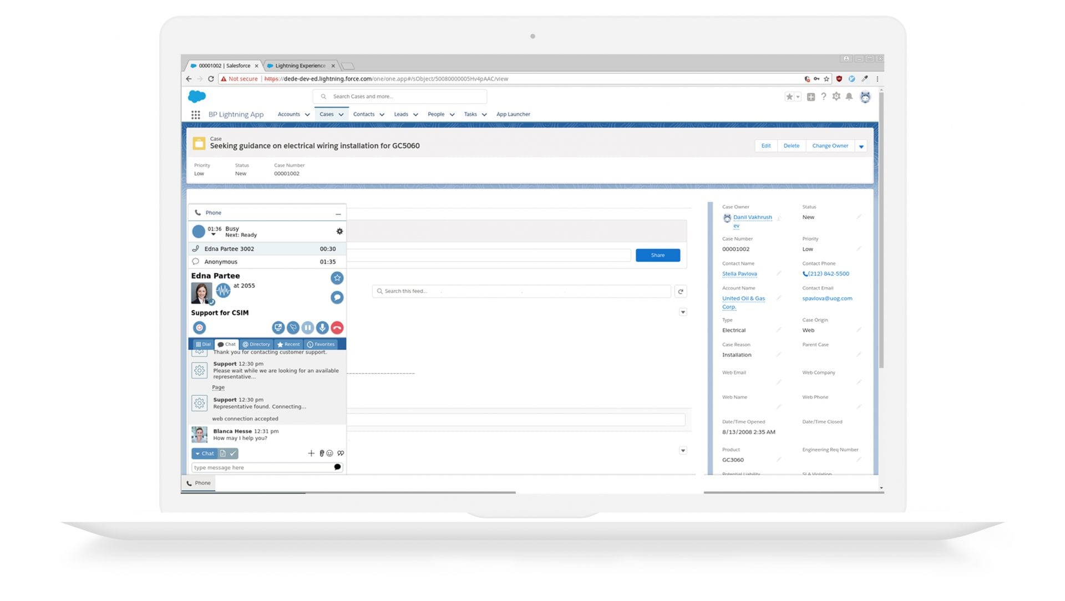Viewport: 1065px width, 601px height.
Task: Expand the Tasks nav dropdown
Action: click(484, 115)
